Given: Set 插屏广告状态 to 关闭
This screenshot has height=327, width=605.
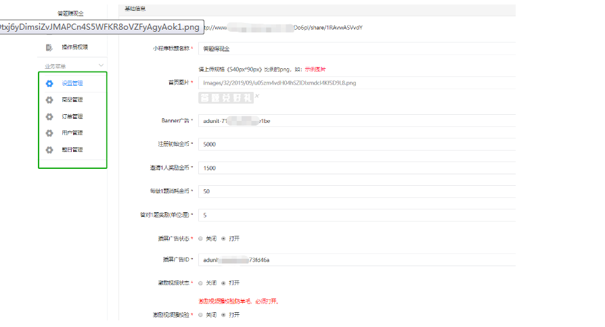Looking at the screenshot, I should (x=200, y=238).
